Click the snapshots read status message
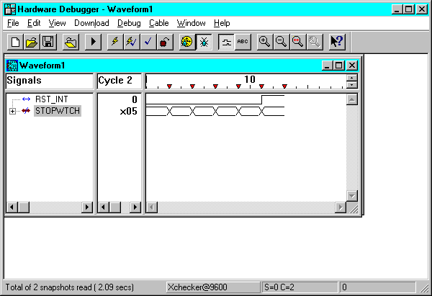The image size is (432, 296). click(70, 287)
